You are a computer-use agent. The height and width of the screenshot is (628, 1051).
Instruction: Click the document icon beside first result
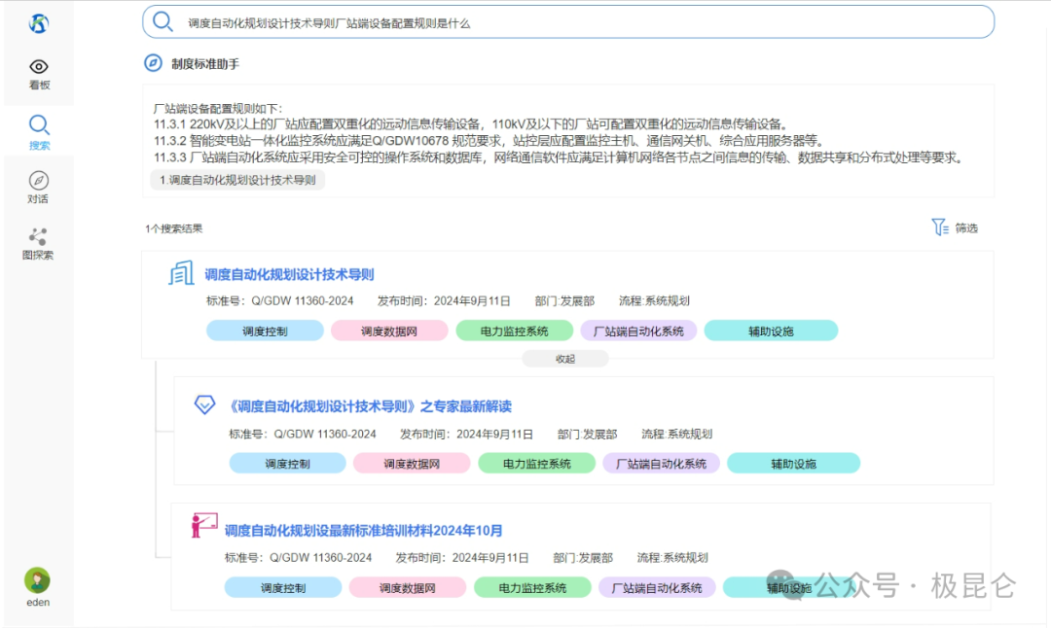(x=181, y=274)
